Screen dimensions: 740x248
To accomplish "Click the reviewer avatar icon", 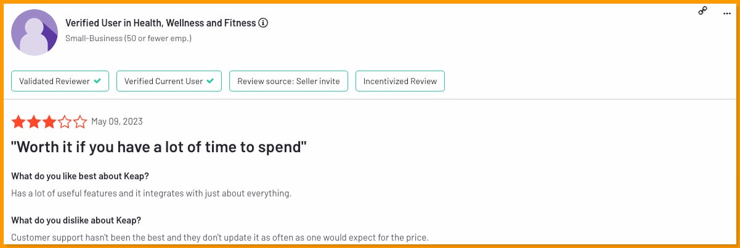I will 35,33.
